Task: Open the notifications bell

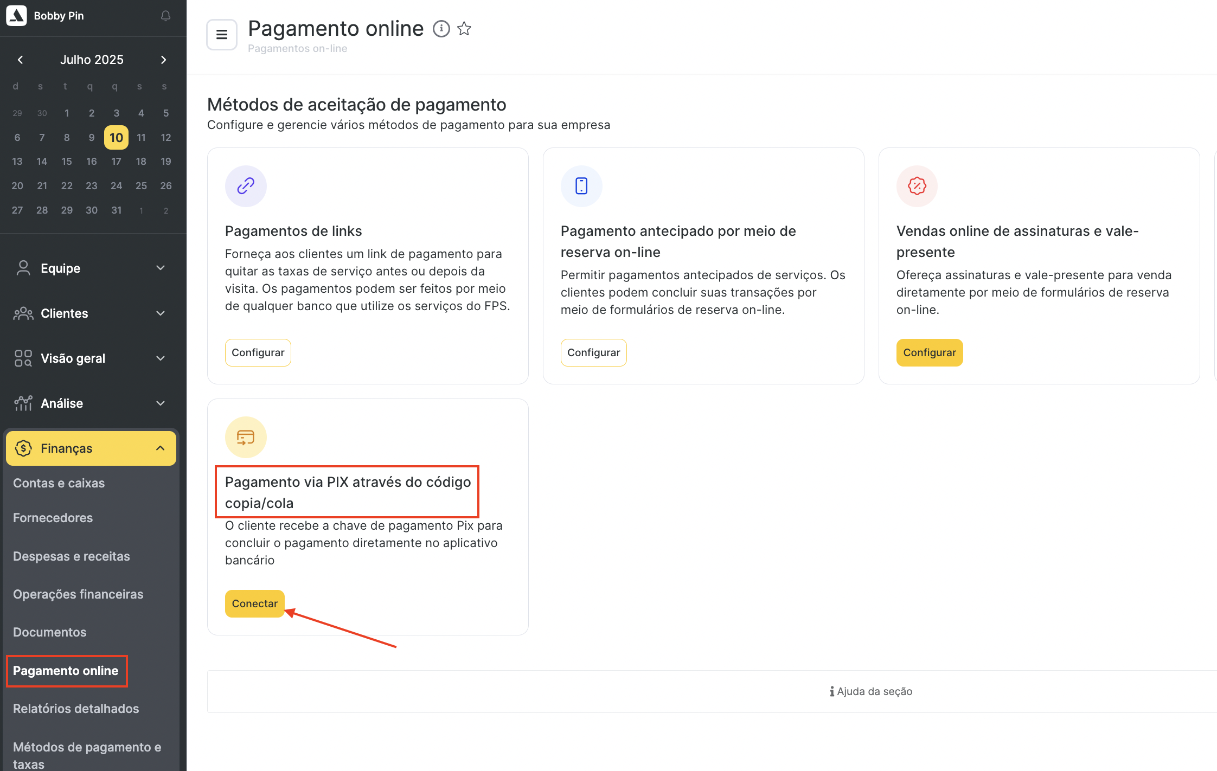Action: (x=166, y=16)
